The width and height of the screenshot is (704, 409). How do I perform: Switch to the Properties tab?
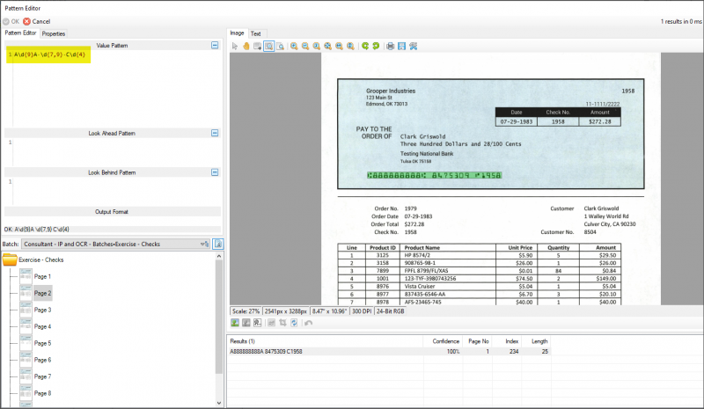click(x=54, y=33)
